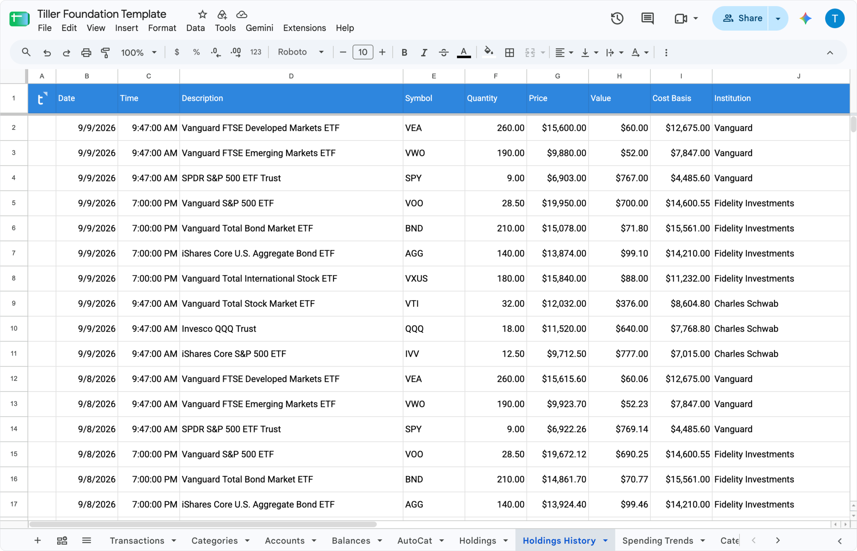This screenshot has height=551, width=857.
Task: Click the move to folder icon
Action: point(222,14)
